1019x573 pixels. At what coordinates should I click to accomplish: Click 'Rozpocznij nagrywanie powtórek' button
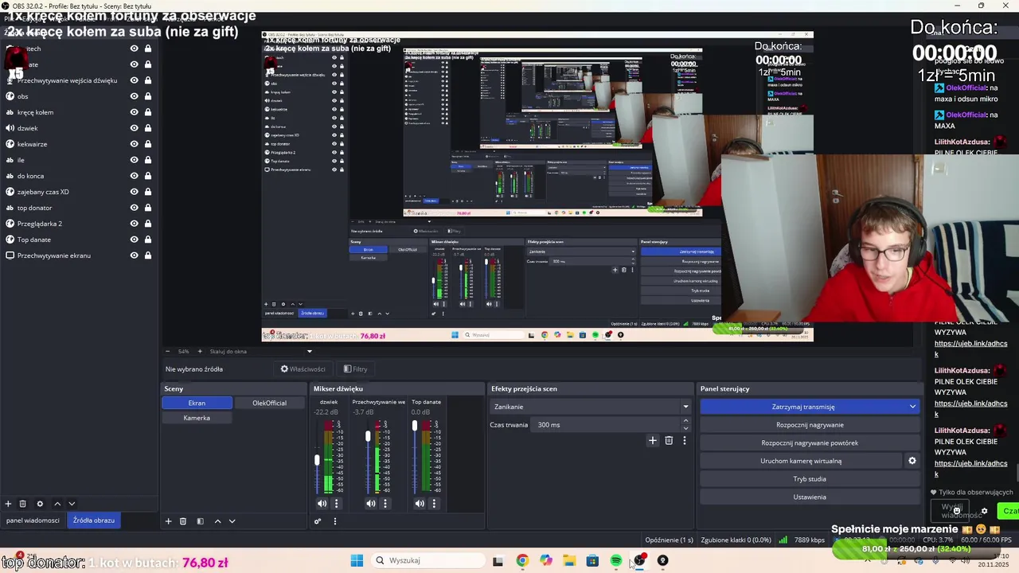click(x=810, y=442)
